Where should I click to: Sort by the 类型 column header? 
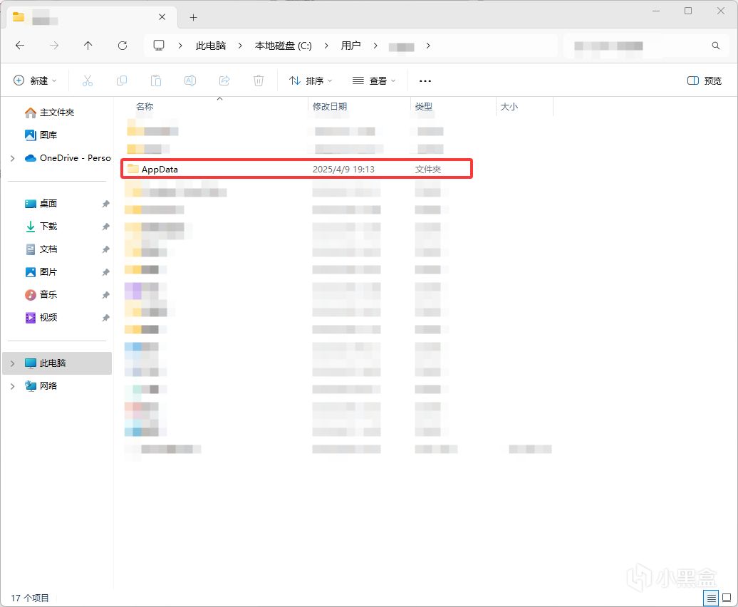tap(424, 107)
